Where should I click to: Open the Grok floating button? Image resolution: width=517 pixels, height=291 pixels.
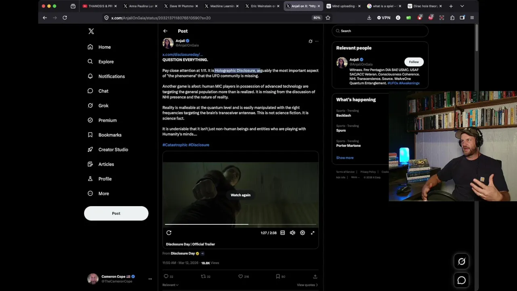pos(462,261)
